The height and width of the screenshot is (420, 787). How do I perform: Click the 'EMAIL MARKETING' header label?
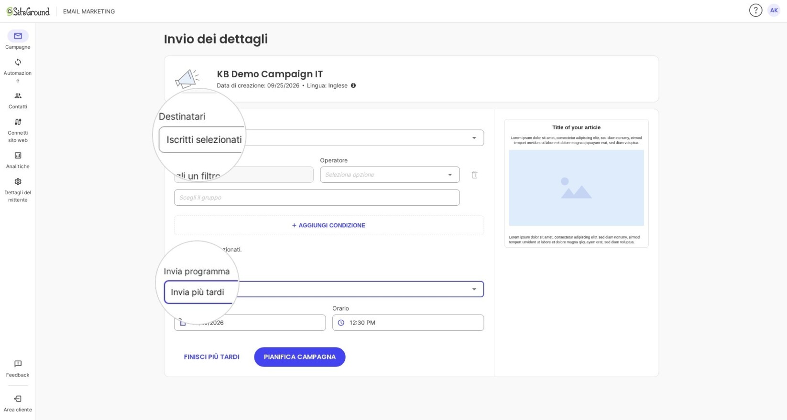(89, 11)
